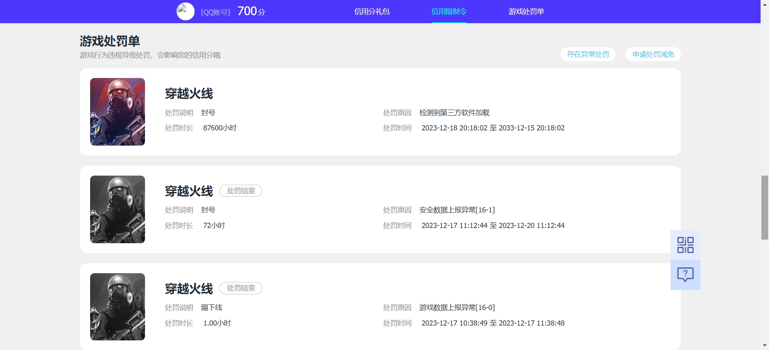Open the grayscale thumbnail of the 72小时 ban
769x350 pixels.
[x=117, y=209]
